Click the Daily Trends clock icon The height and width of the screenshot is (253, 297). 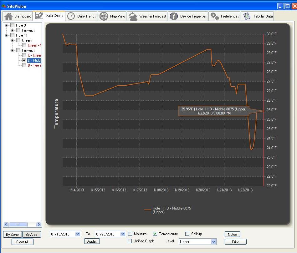(71, 16)
